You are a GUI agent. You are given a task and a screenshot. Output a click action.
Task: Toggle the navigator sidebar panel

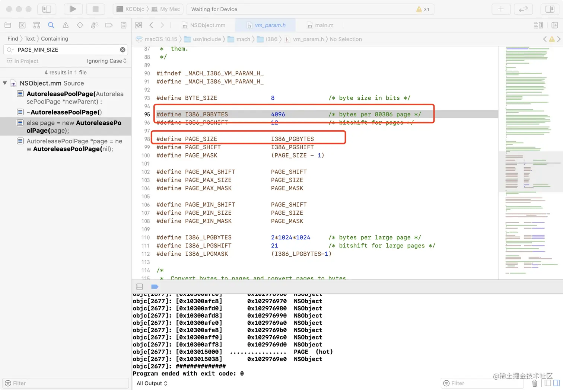click(47, 9)
